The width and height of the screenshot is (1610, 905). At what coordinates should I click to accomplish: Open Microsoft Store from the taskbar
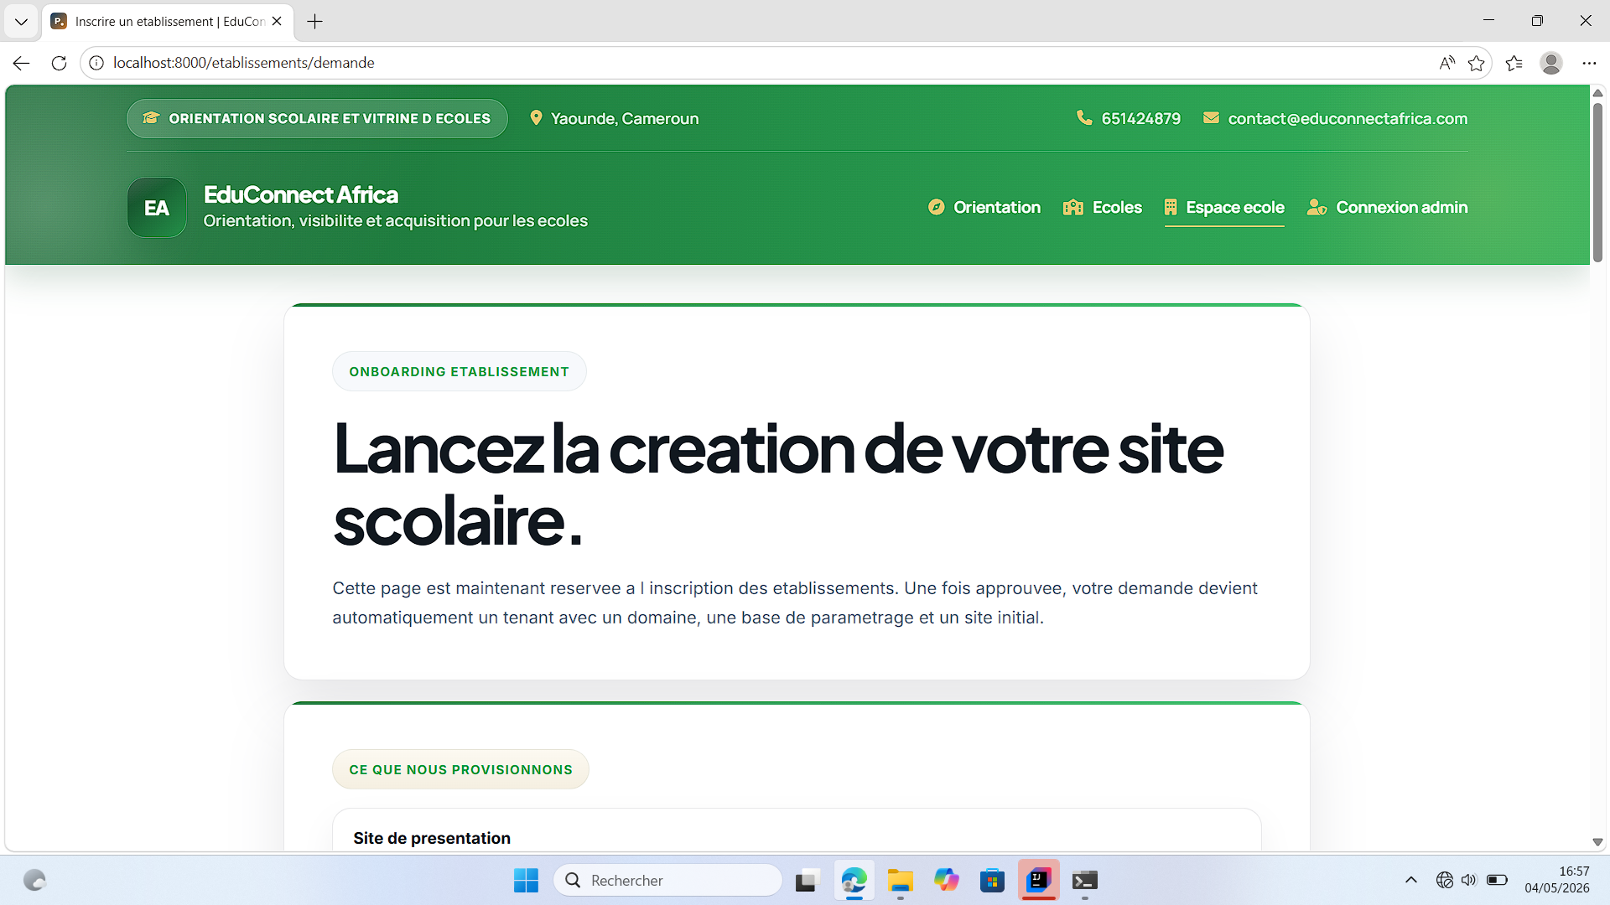click(x=993, y=881)
